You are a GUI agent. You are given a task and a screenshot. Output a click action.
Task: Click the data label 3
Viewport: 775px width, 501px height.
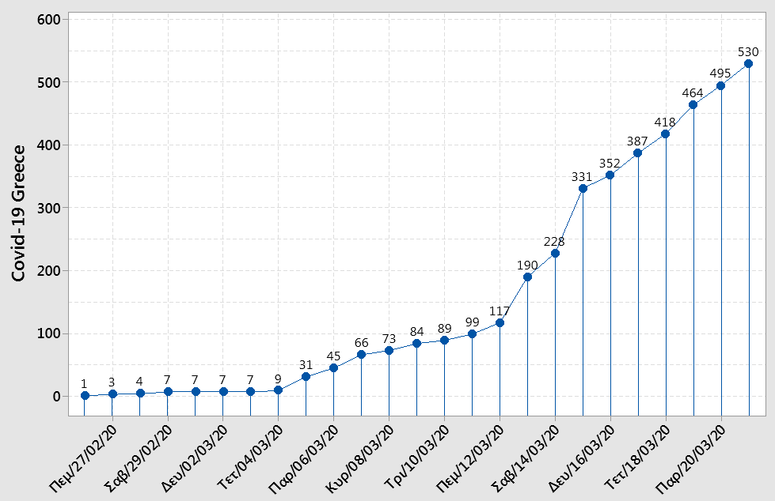point(112,382)
